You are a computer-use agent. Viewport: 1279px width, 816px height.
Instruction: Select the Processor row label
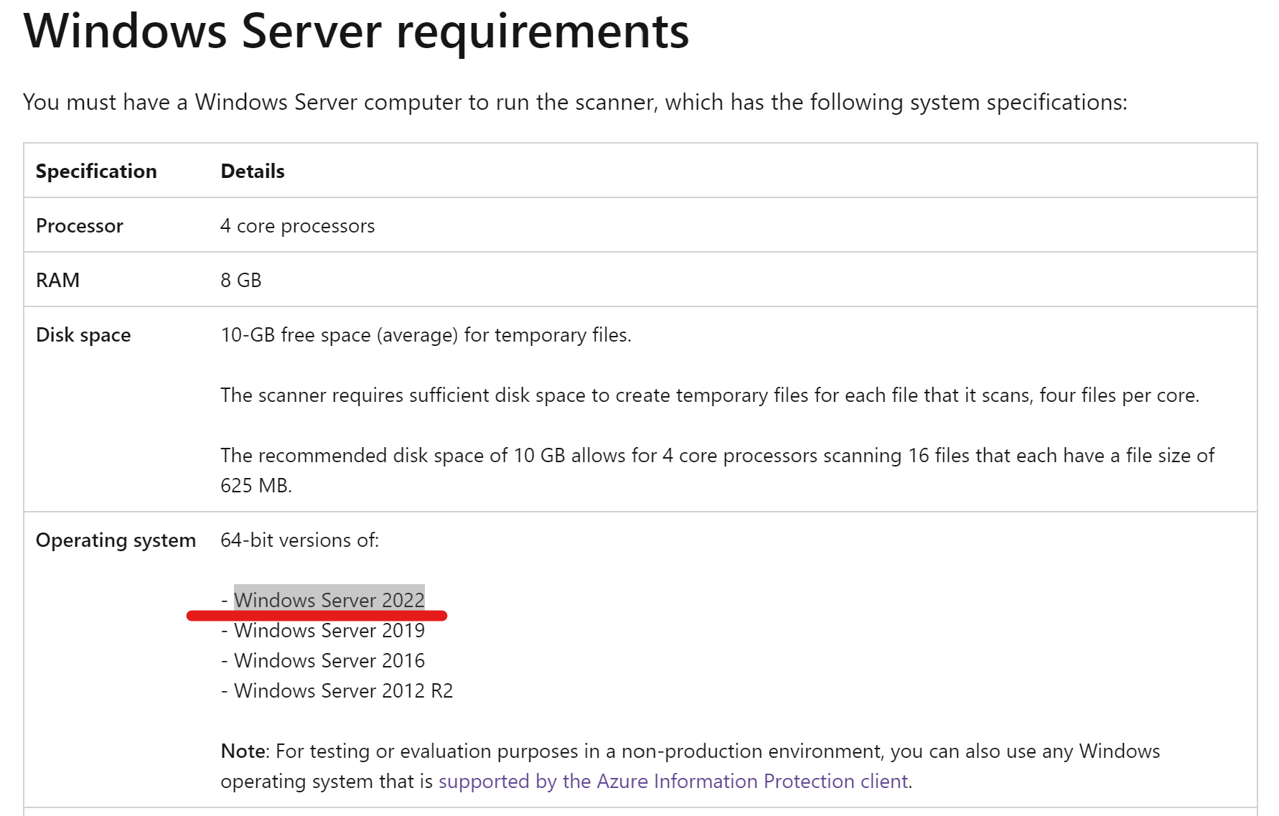click(79, 225)
